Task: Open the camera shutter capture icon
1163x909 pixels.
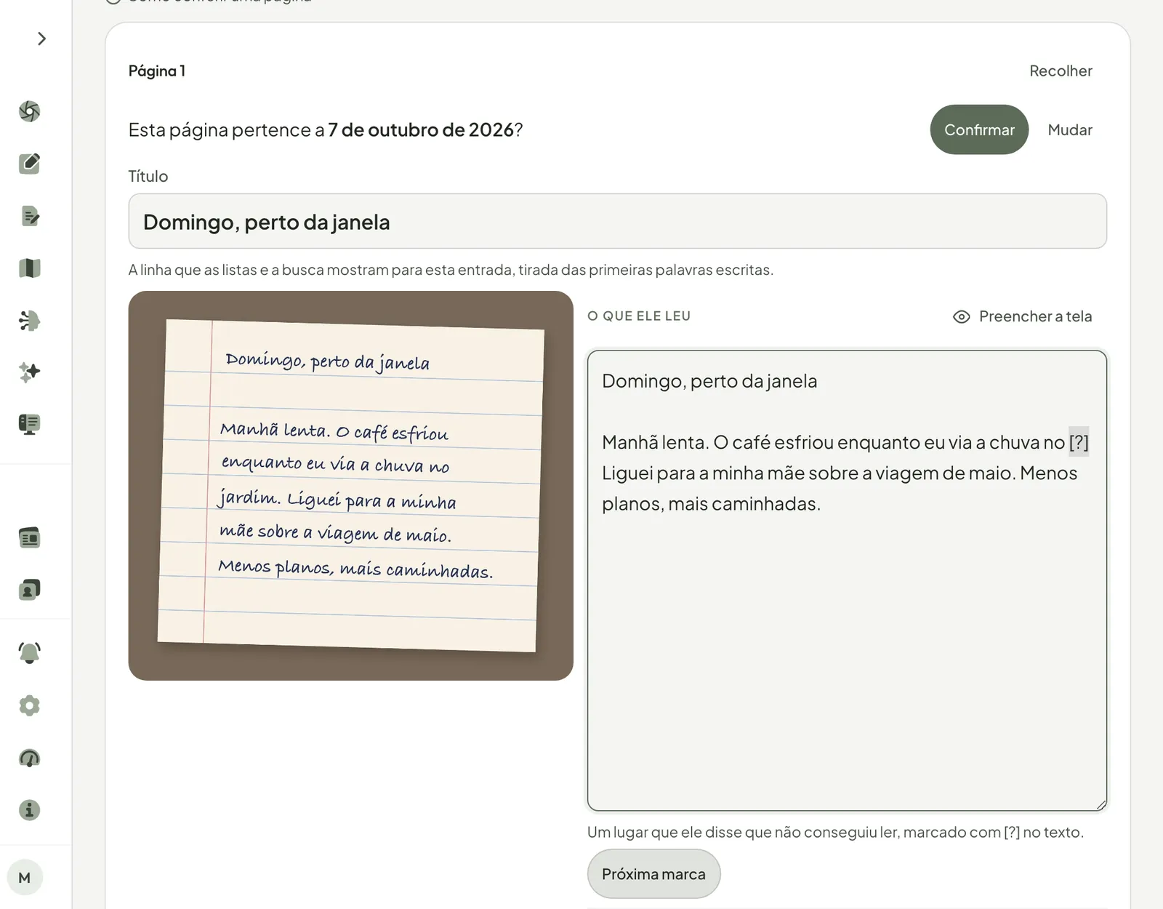Action: coord(29,111)
